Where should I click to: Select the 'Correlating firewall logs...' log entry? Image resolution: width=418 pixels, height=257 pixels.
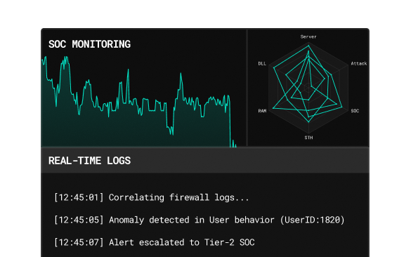click(x=152, y=197)
